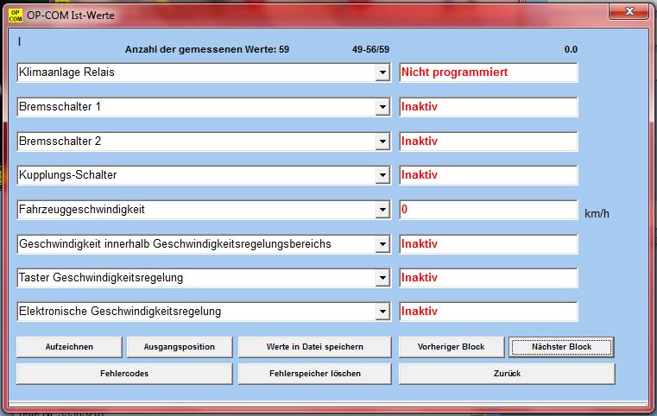
Task: Click the 'Nicht programmiert' value field
Action: coord(489,72)
